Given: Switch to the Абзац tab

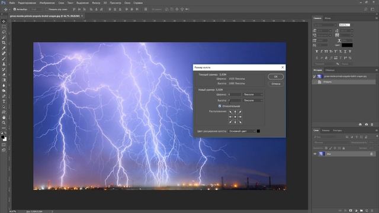Looking at the screenshot, I should point(327,18).
